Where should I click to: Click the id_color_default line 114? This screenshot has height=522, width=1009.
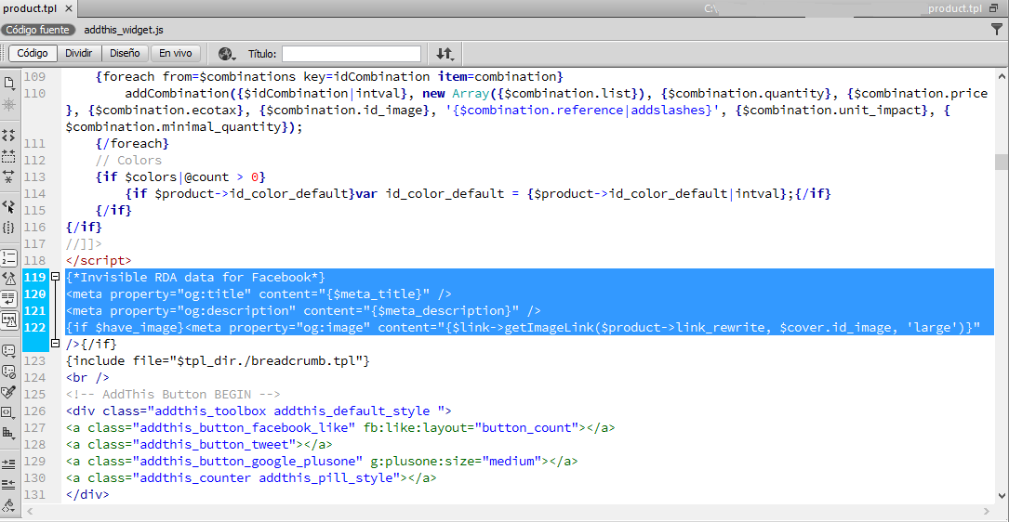(x=479, y=193)
